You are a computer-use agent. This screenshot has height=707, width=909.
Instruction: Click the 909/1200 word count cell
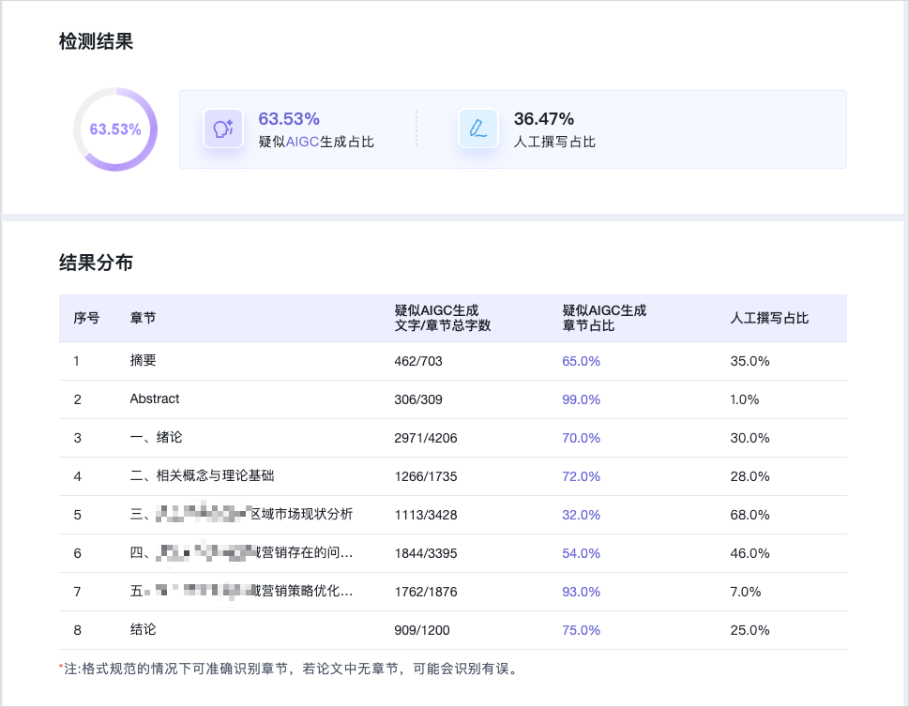(422, 630)
